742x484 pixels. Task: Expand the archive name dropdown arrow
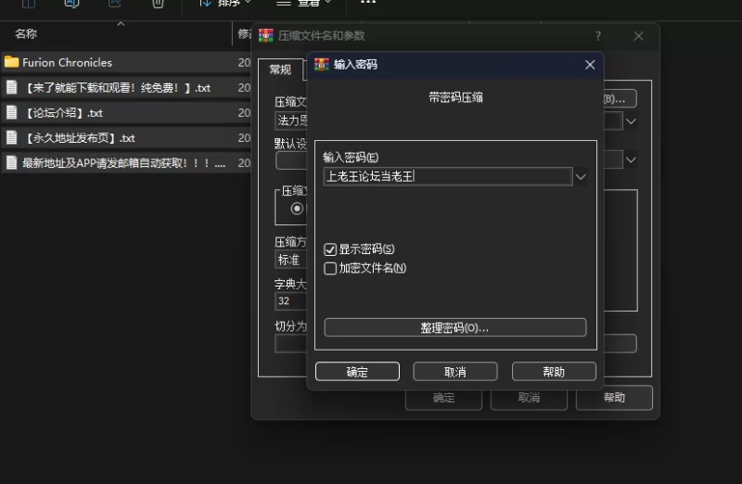[x=631, y=121]
